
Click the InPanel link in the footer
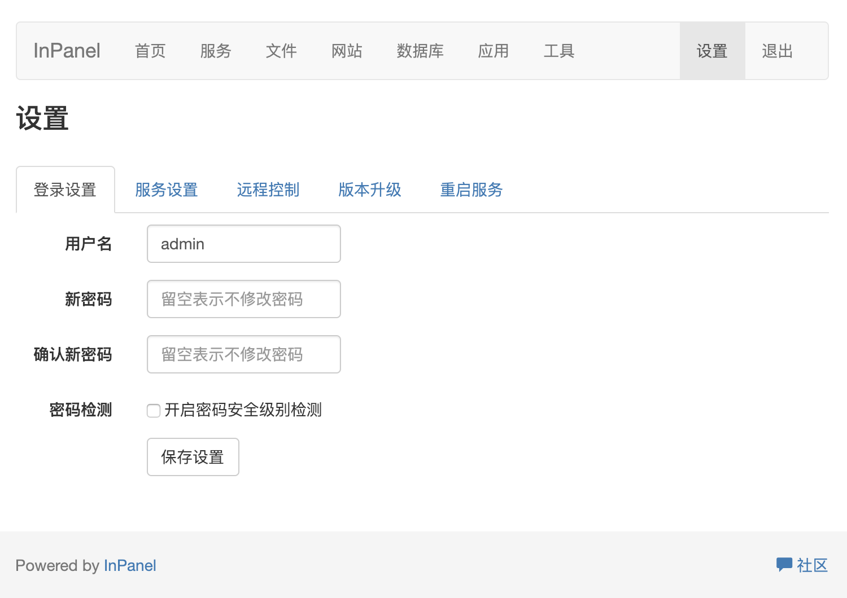(130, 565)
